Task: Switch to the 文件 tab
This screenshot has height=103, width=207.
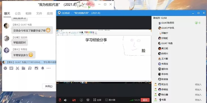Action: [x=39, y=14]
